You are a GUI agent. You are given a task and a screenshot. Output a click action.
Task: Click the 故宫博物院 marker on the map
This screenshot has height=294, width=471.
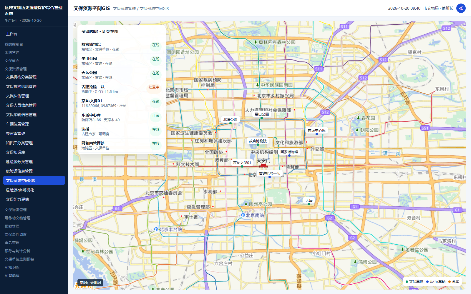(258, 145)
